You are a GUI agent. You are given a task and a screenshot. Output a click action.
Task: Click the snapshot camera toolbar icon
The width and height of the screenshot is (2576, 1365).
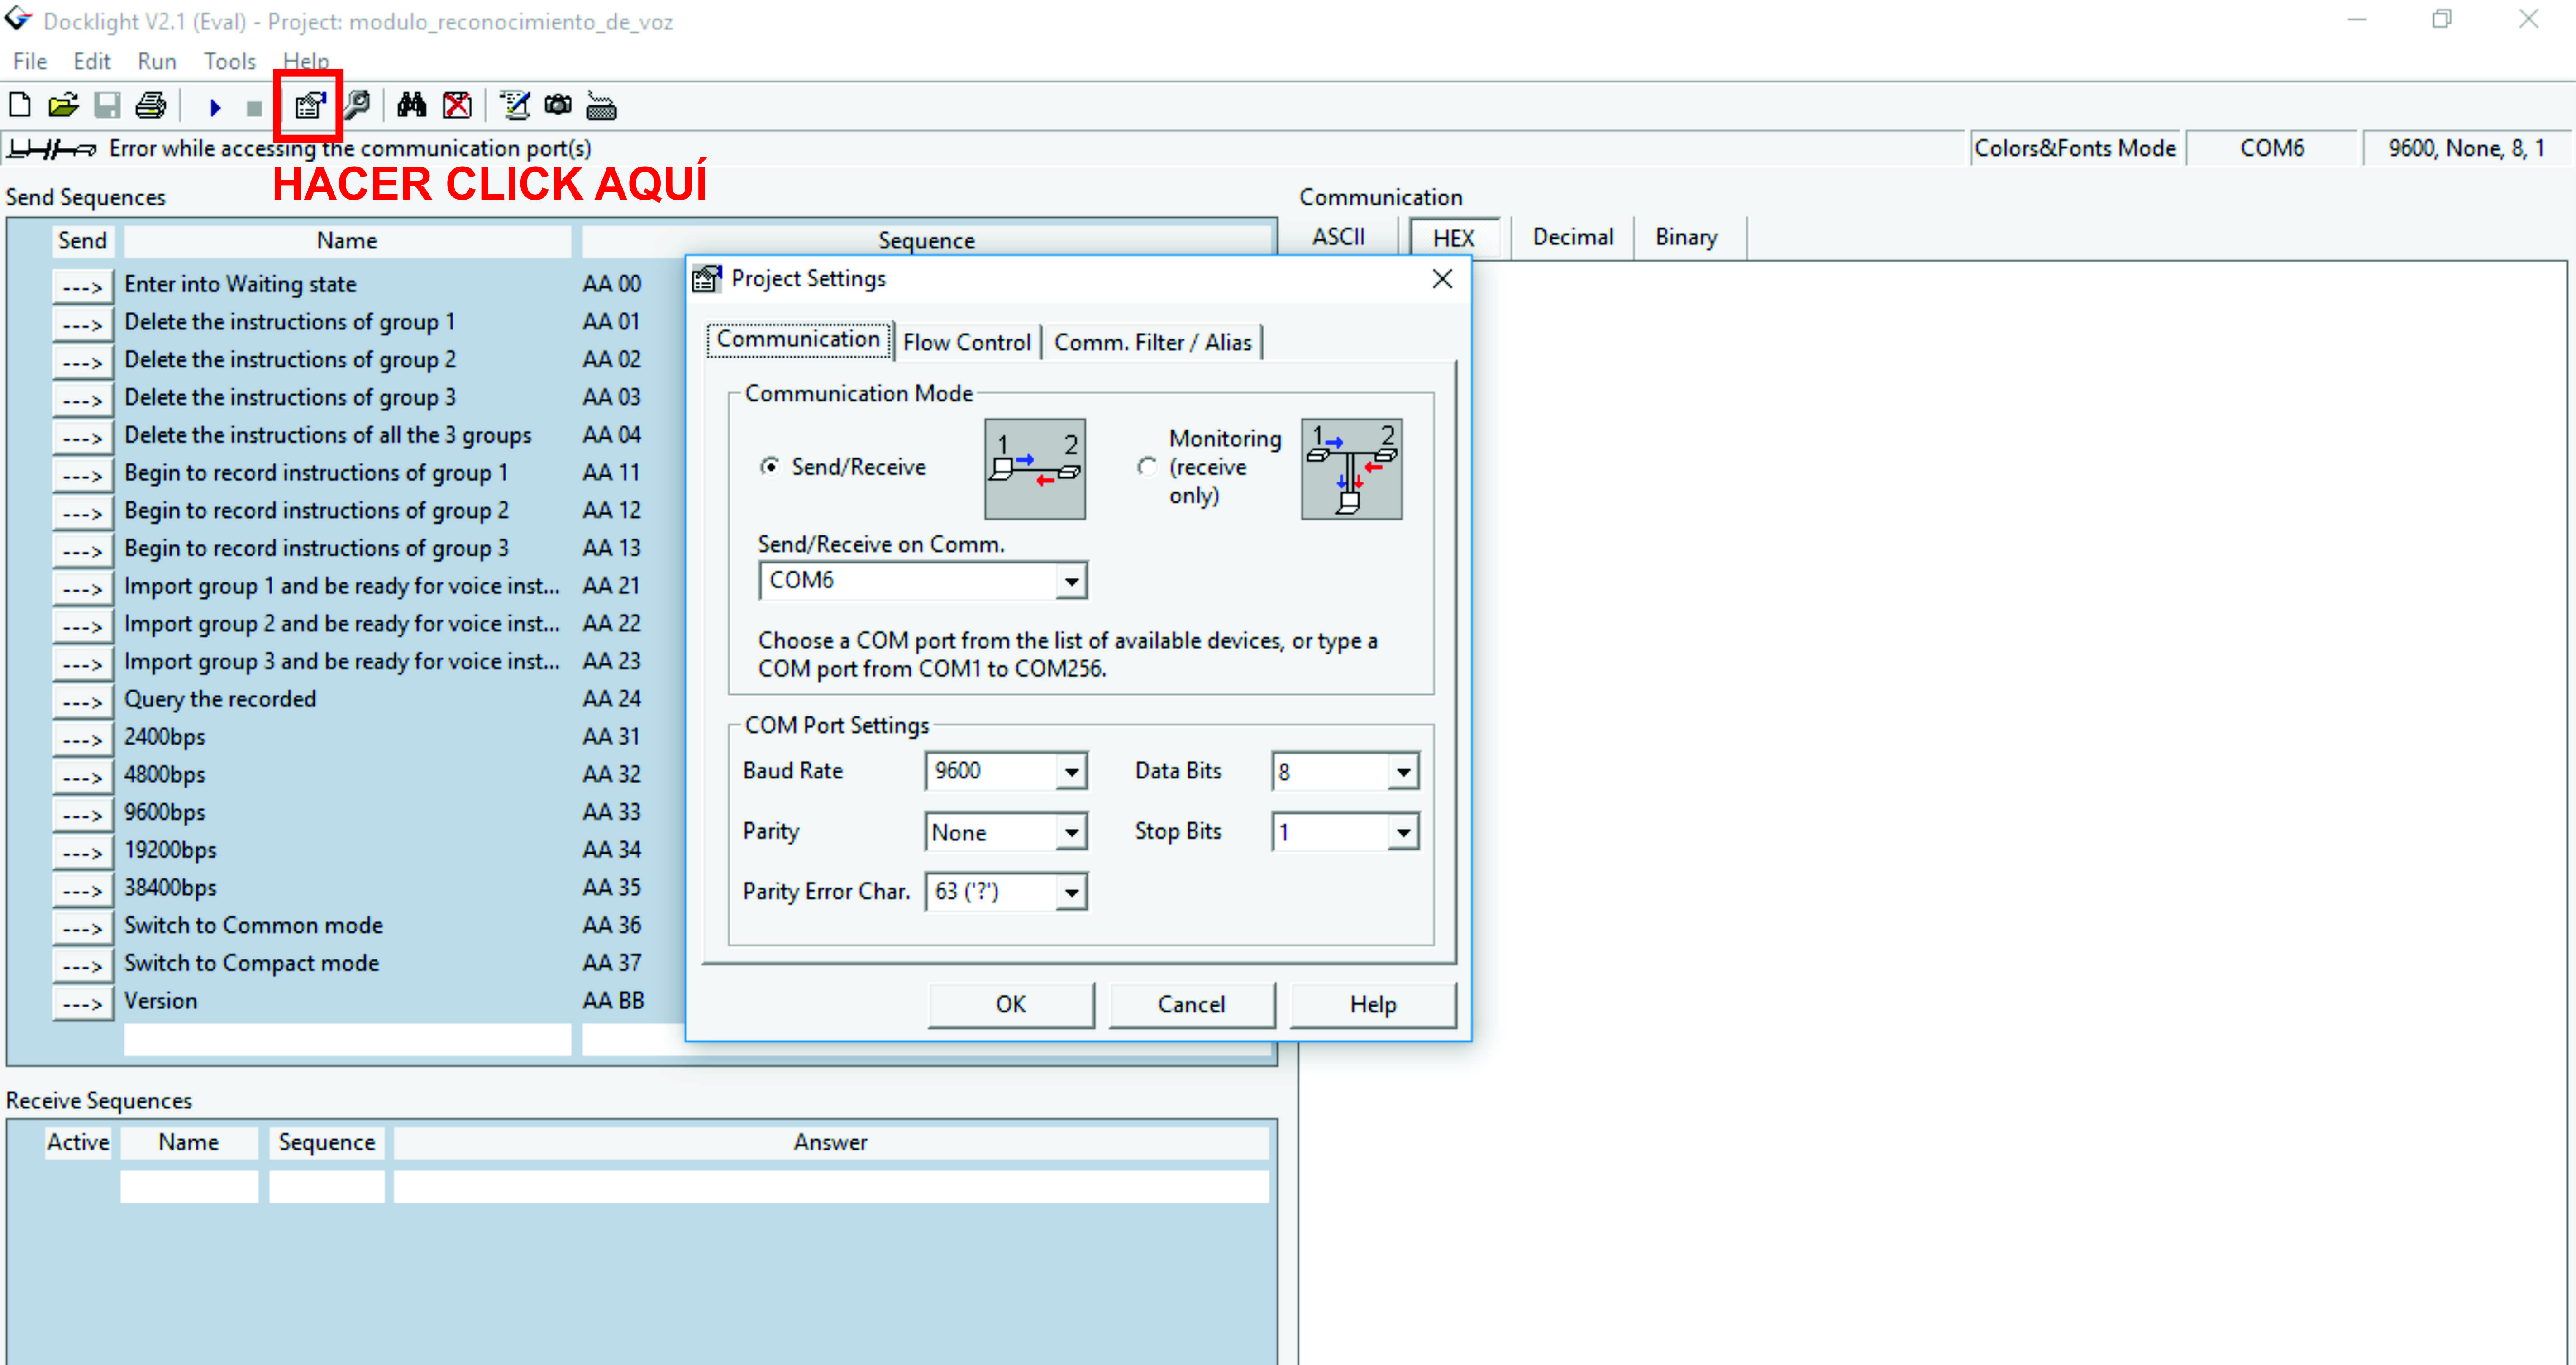click(x=558, y=104)
